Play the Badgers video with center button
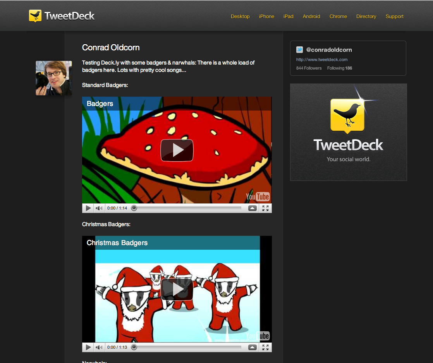Viewport: 433px width, 363px height. [177, 150]
